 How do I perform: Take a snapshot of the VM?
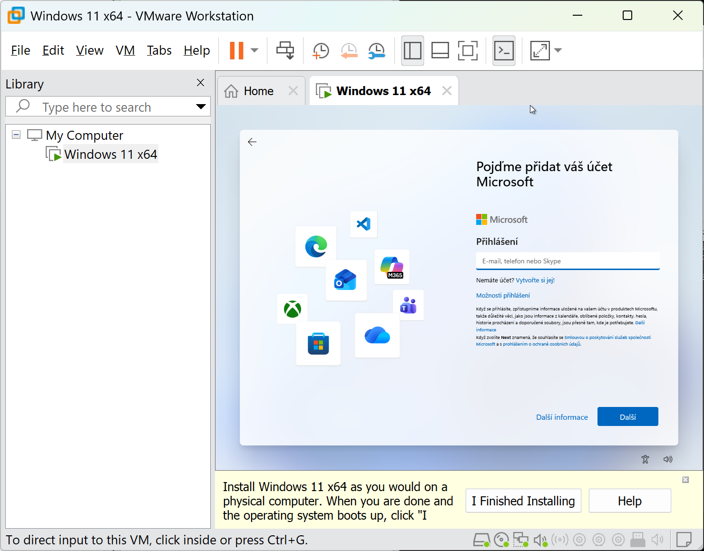click(320, 50)
